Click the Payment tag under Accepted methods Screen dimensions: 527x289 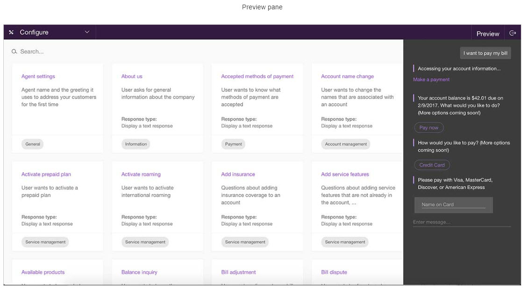coord(233,144)
